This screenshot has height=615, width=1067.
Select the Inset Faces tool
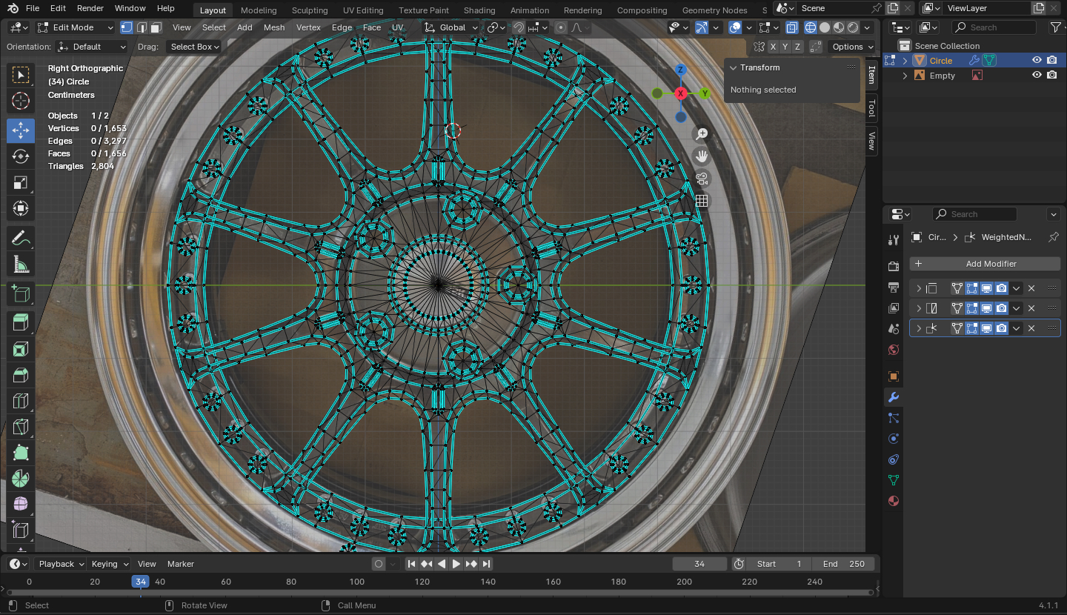click(x=21, y=349)
